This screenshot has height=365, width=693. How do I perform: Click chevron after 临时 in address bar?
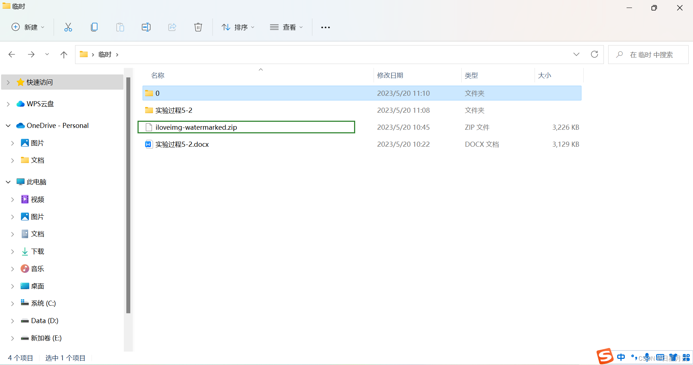(x=117, y=55)
